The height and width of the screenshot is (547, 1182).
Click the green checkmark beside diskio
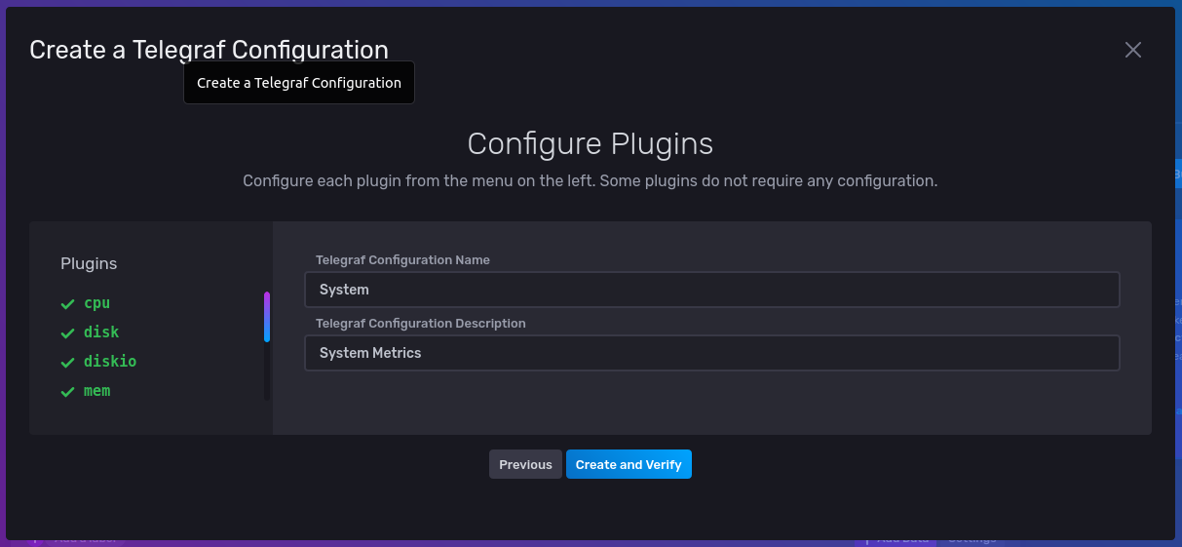(x=67, y=363)
